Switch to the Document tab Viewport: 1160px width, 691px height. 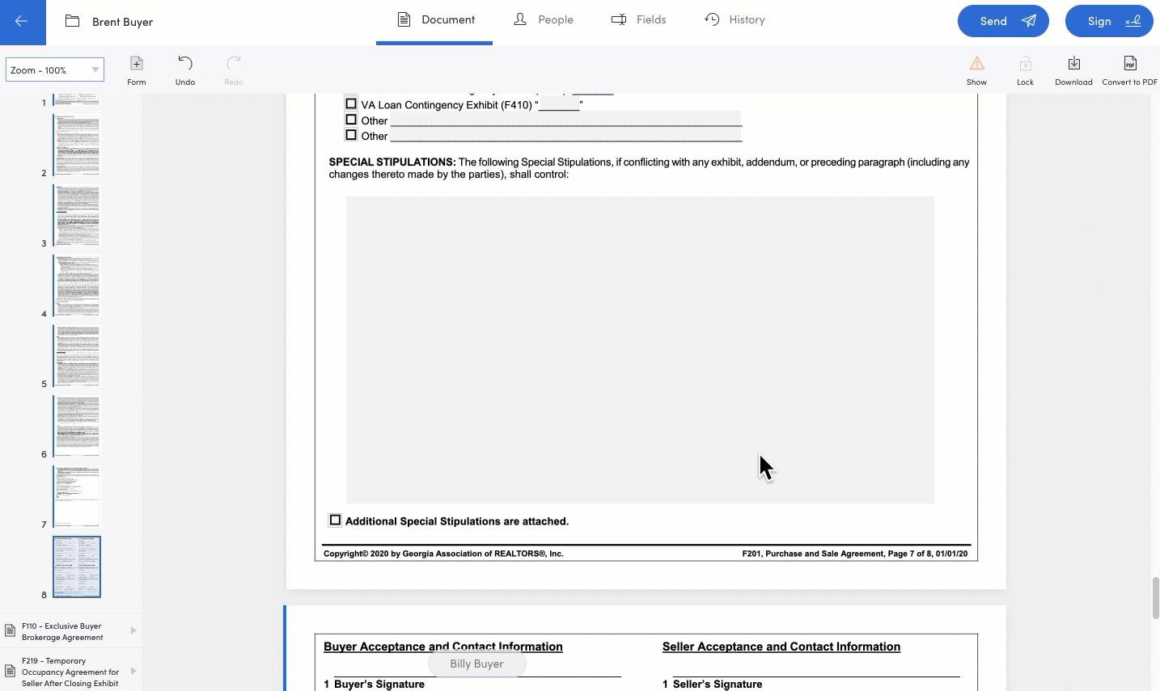(x=435, y=20)
